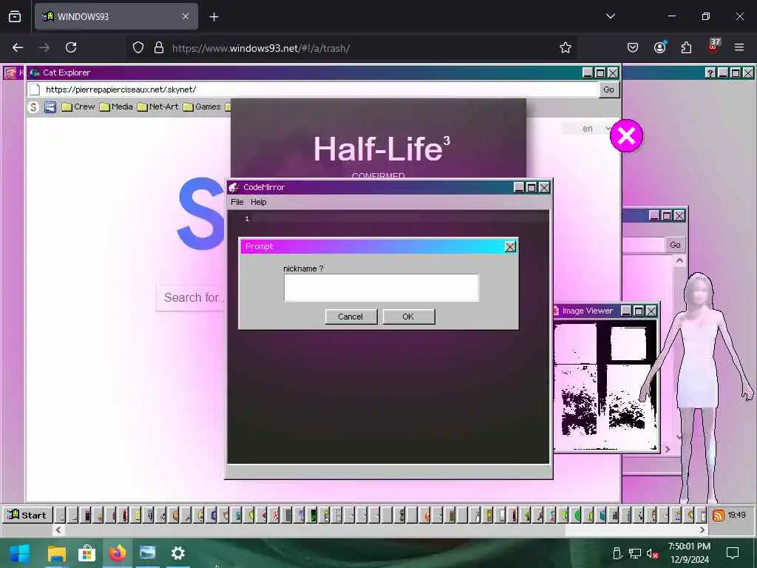Click the Firefox View icon at top left
Screen dimensions: 757x568
click(15, 17)
